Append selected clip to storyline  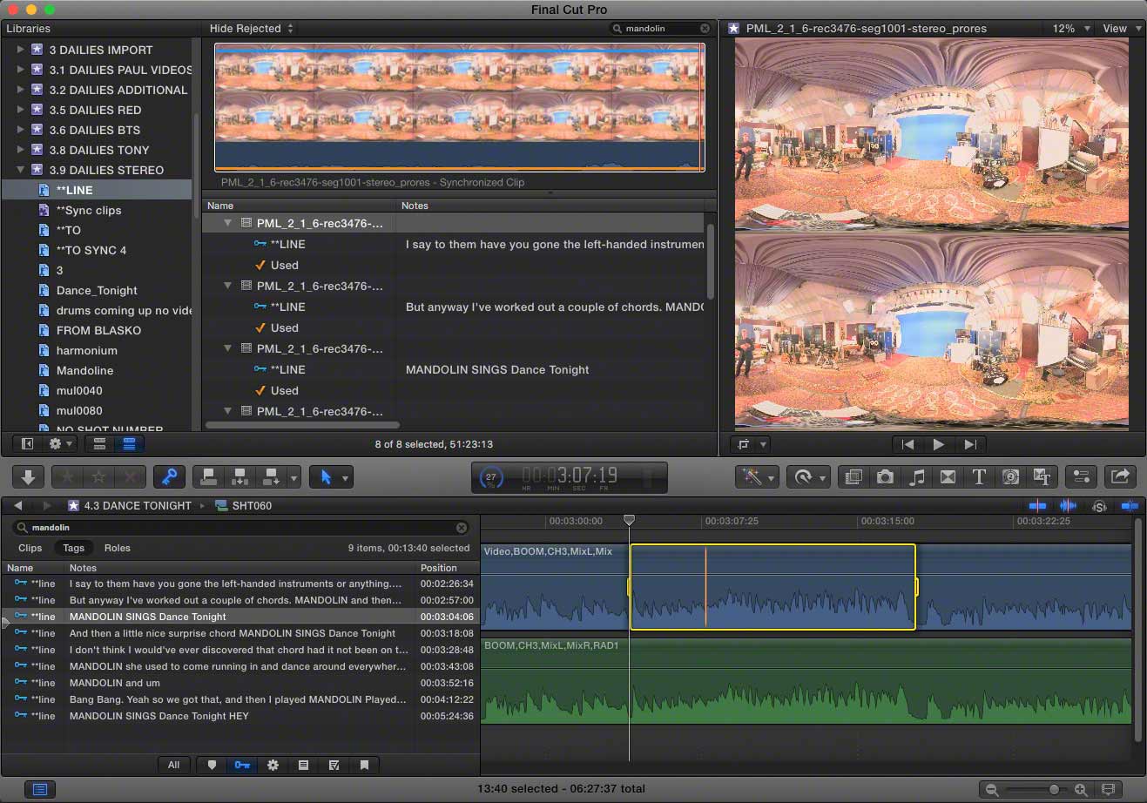[271, 477]
